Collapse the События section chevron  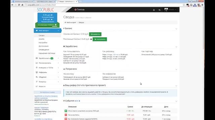[176, 101]
